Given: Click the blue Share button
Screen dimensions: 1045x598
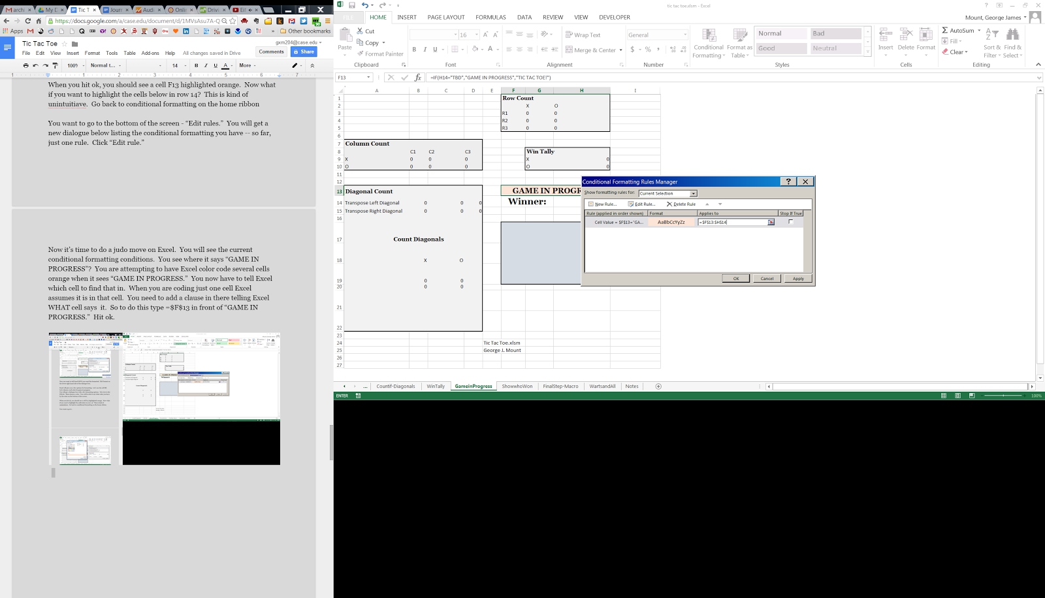Looking at the screenshot, I should coord(304,52).
